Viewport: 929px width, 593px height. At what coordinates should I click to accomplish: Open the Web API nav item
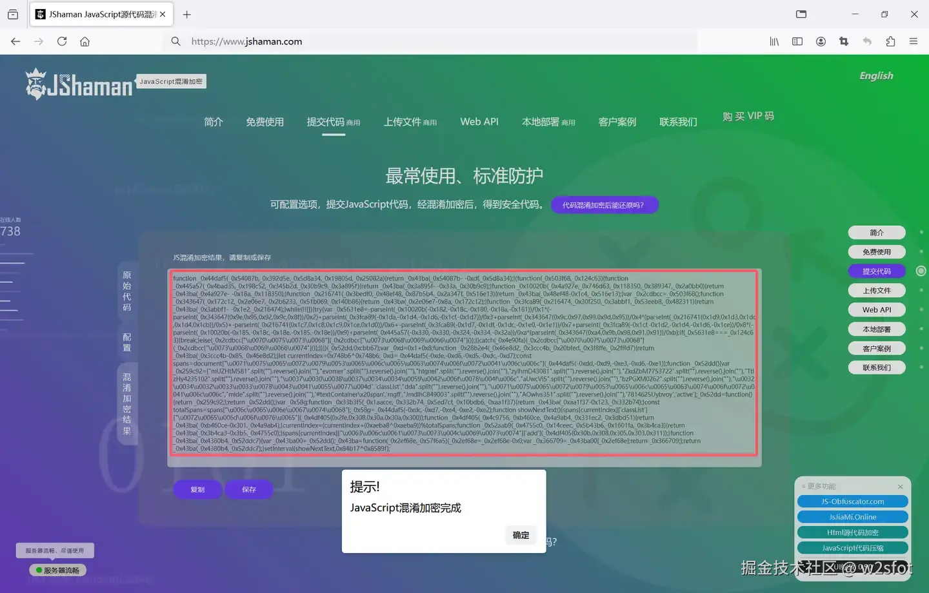pos(479,122)
